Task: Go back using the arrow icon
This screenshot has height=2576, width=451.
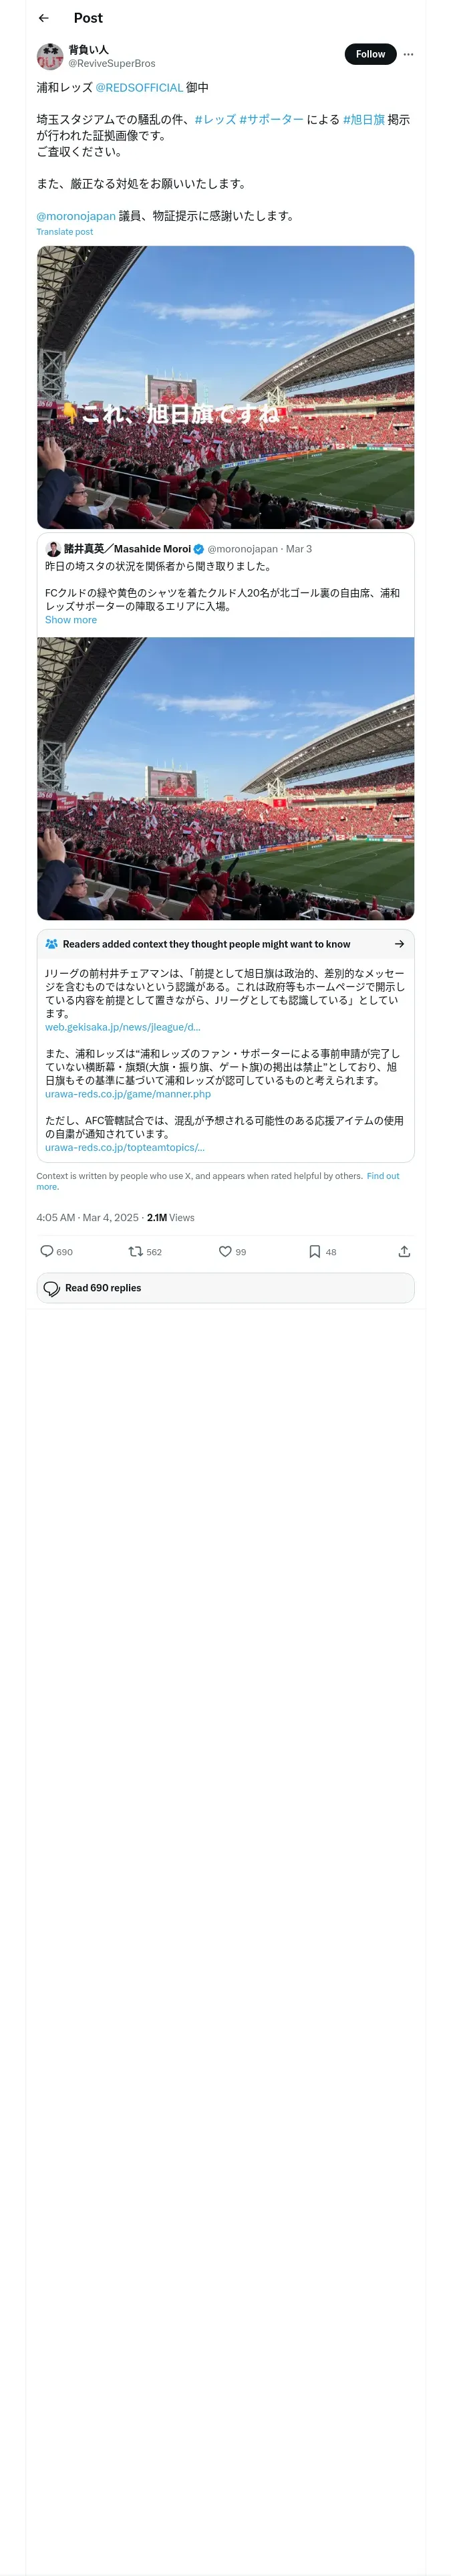Action: point(43,18)
